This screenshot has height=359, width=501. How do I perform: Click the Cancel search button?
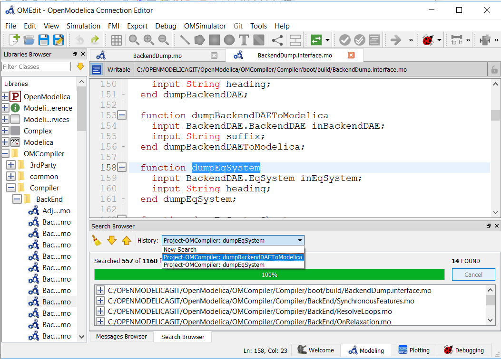473,274
